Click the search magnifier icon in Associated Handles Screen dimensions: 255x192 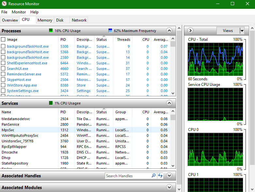[x=153, y=176]
